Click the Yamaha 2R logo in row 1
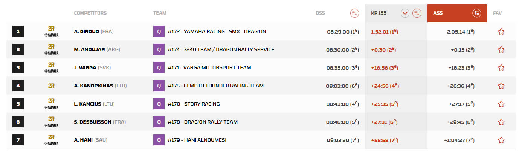The width and height of the screenshot is (519, 153). point(51,32)
